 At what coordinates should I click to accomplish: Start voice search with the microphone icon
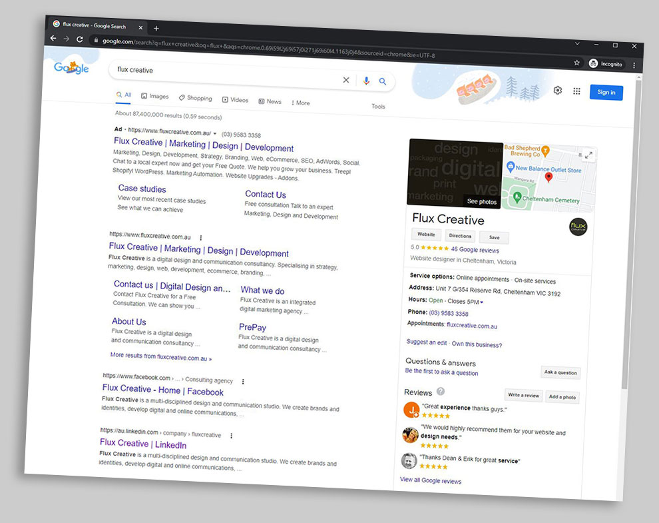[366, 81]
